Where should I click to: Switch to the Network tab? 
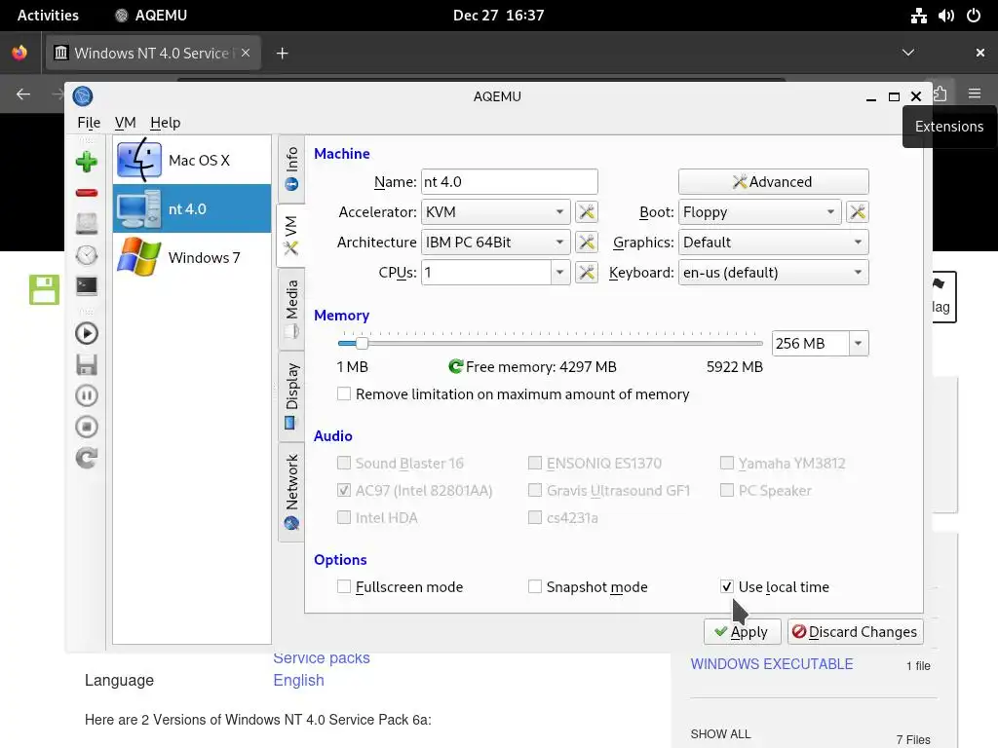pyautogui.click(x=291, y=492)
